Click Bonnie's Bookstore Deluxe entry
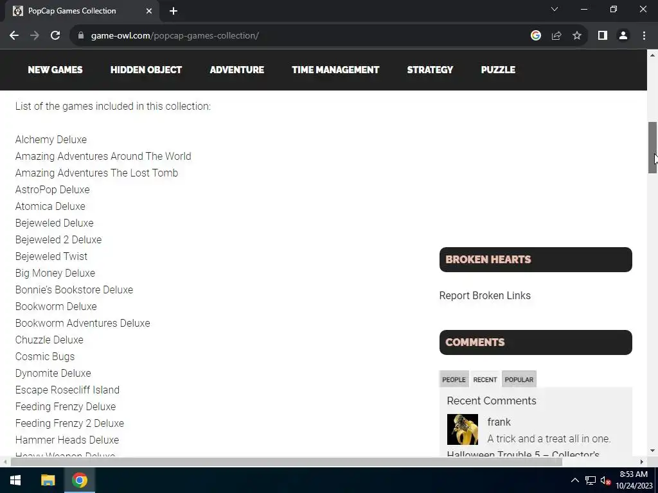 [74, 290]
